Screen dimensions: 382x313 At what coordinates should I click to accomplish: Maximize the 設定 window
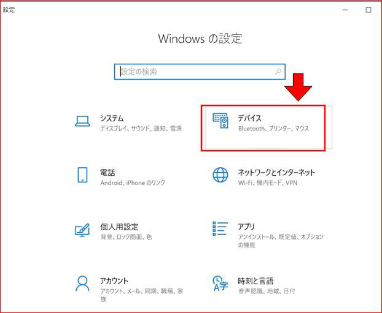tap(368, 10)
